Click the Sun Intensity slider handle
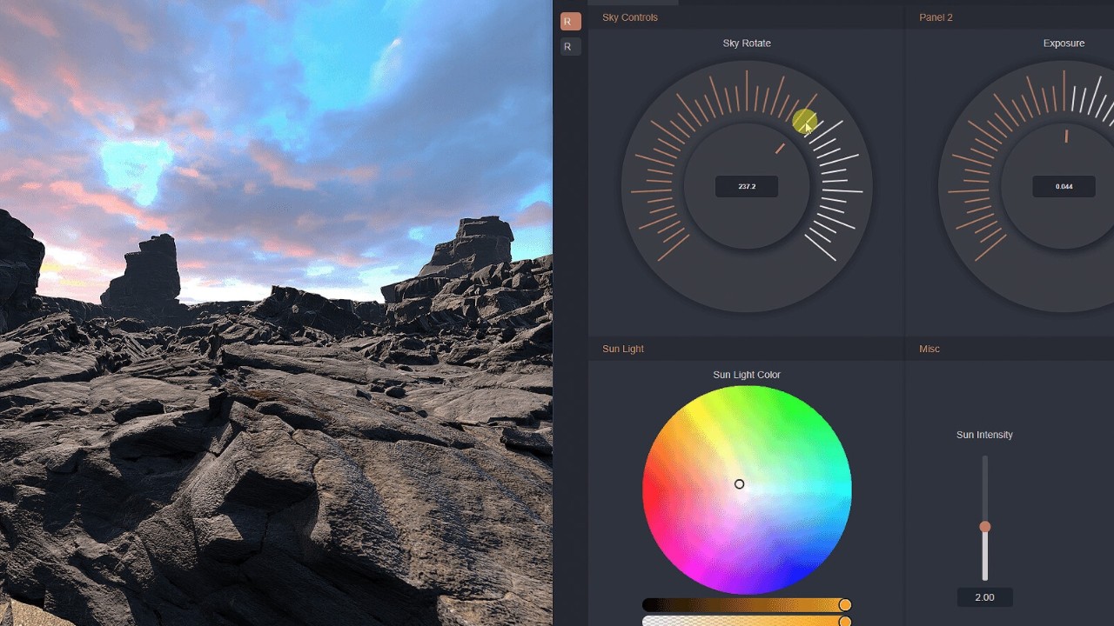Screen dimensions: 1114x626 984,527
